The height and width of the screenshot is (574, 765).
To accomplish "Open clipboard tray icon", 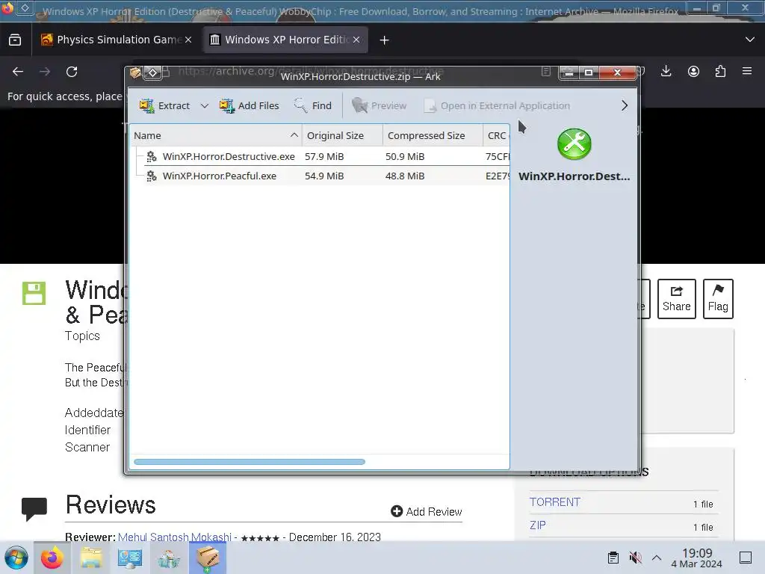I will (613, 558).
